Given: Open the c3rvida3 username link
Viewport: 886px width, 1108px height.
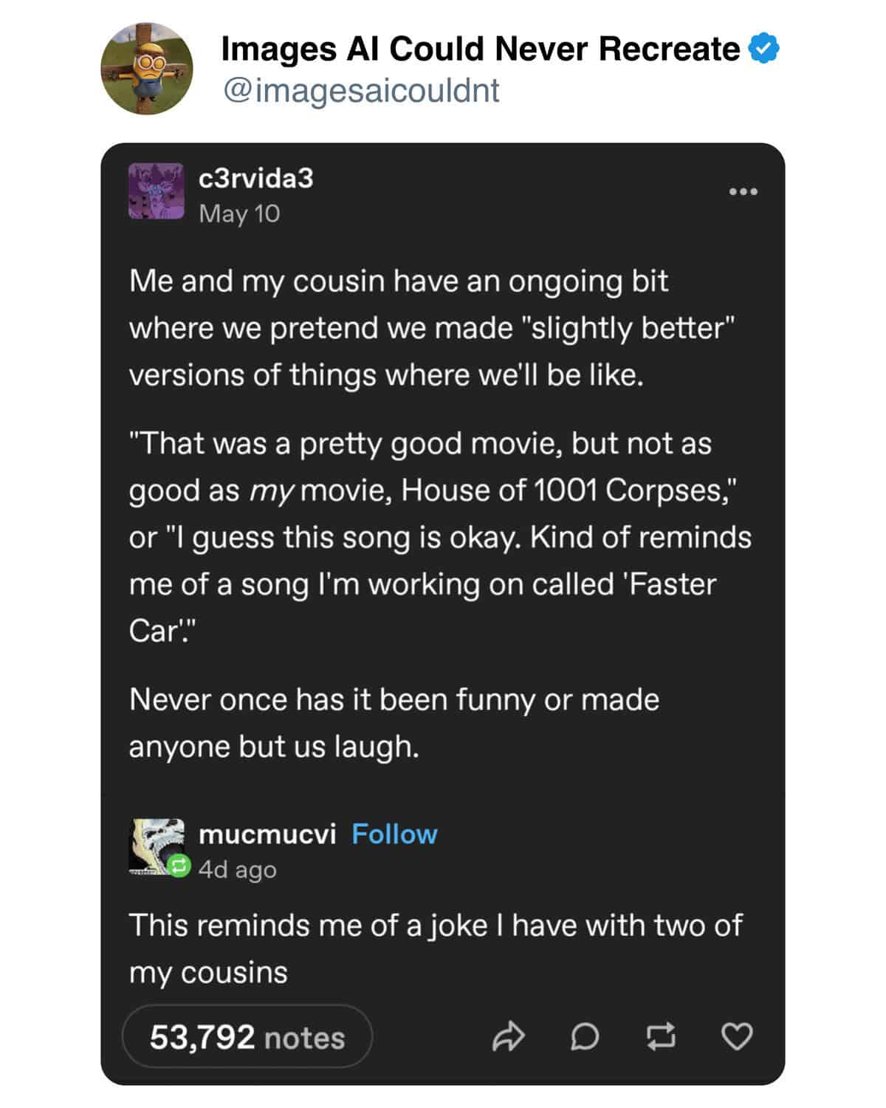Looking at the screenshot, I should click(x=256, y=178).
